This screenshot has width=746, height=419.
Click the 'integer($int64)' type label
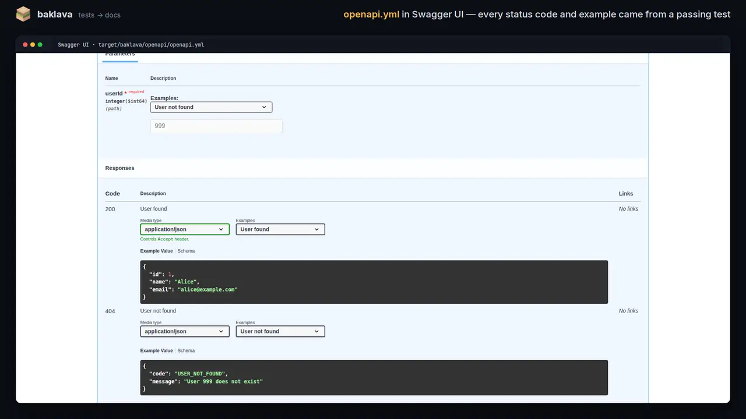126,101
